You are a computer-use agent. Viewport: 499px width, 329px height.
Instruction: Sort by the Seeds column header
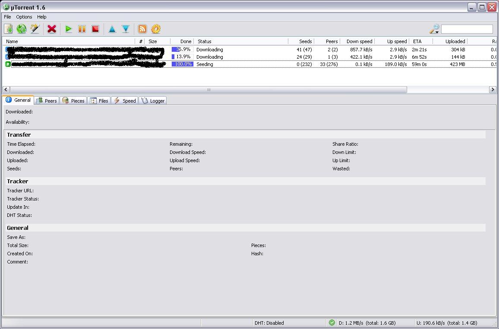click(301, 41)
